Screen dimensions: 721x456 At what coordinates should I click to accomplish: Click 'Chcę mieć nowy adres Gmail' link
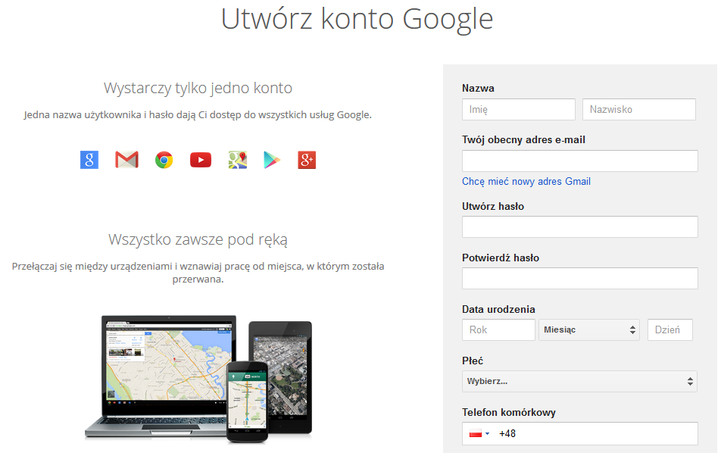point(526,182)
